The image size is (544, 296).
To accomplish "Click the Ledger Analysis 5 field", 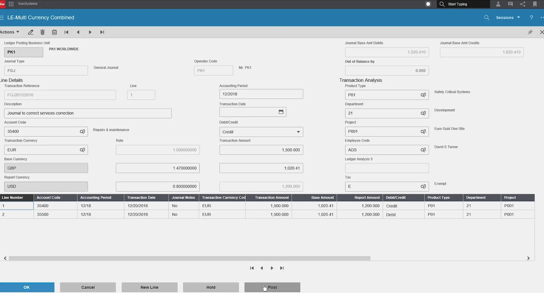I will (387, 168).
